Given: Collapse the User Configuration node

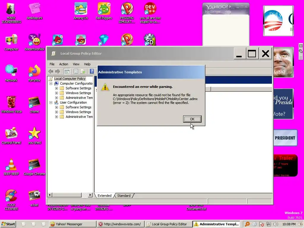Looking at the screenshot, I should pos(51,102).
